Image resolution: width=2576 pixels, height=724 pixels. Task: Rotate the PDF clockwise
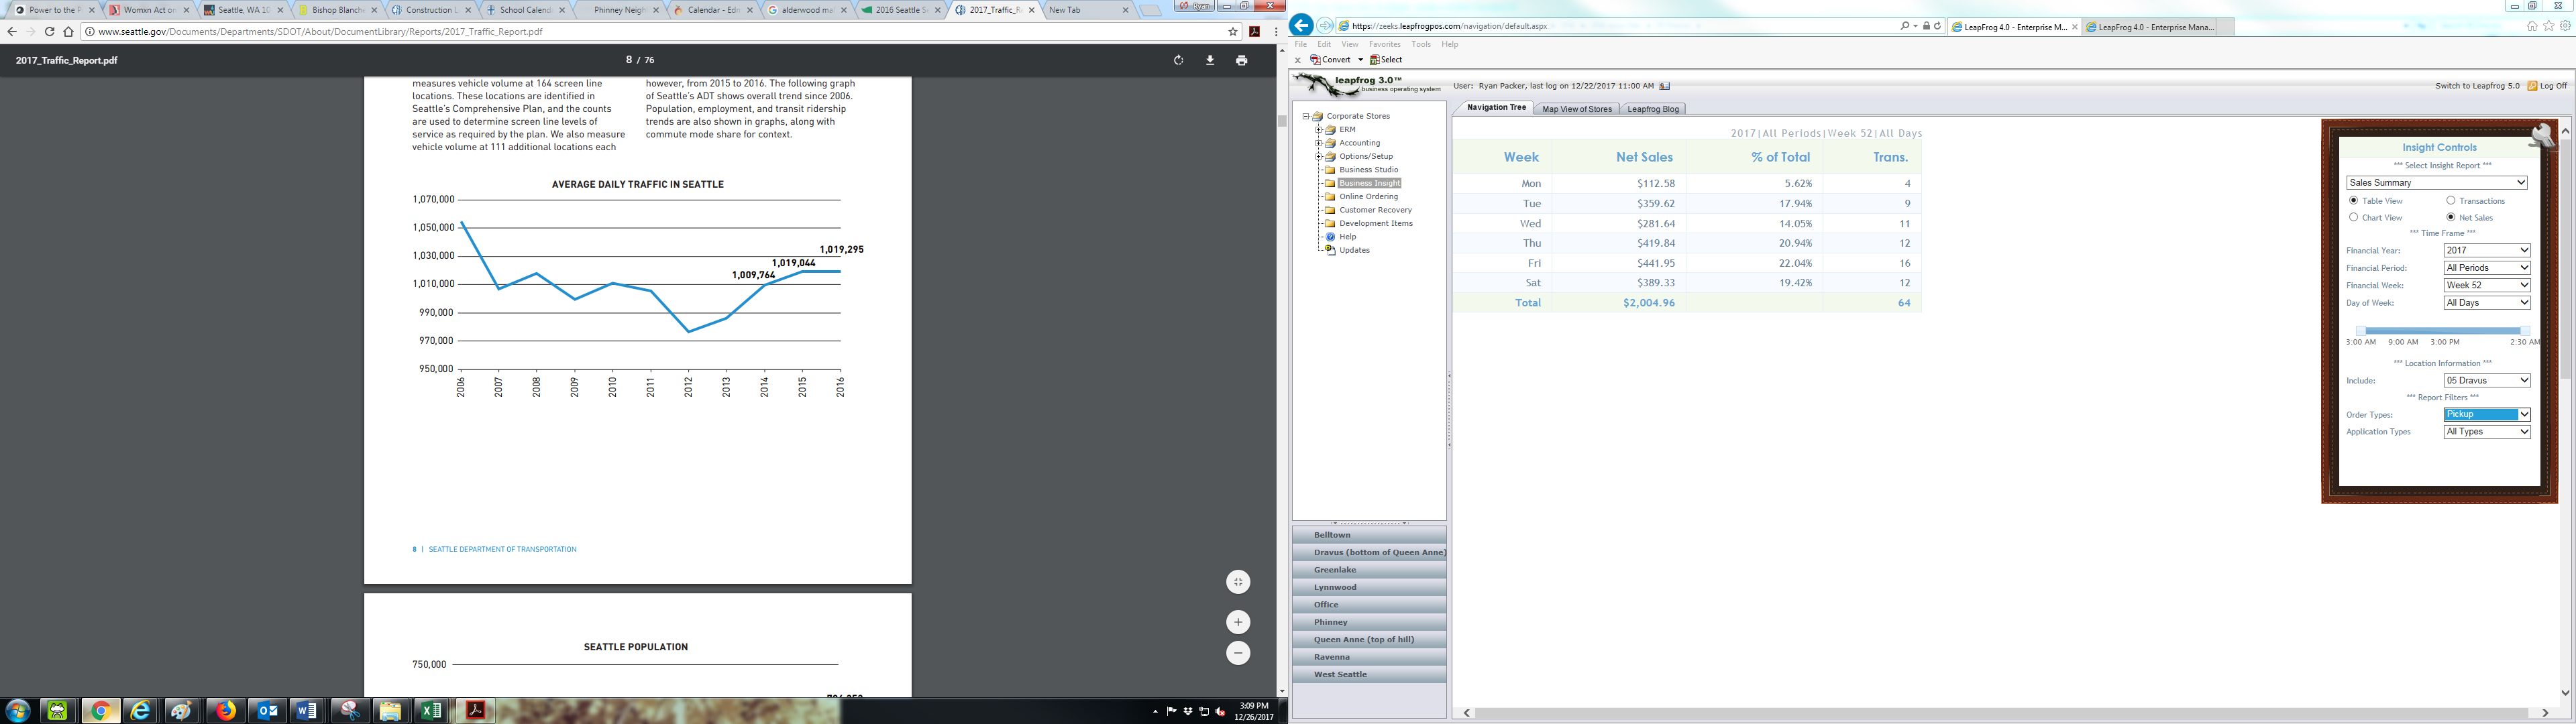[x=1178, y=60]
